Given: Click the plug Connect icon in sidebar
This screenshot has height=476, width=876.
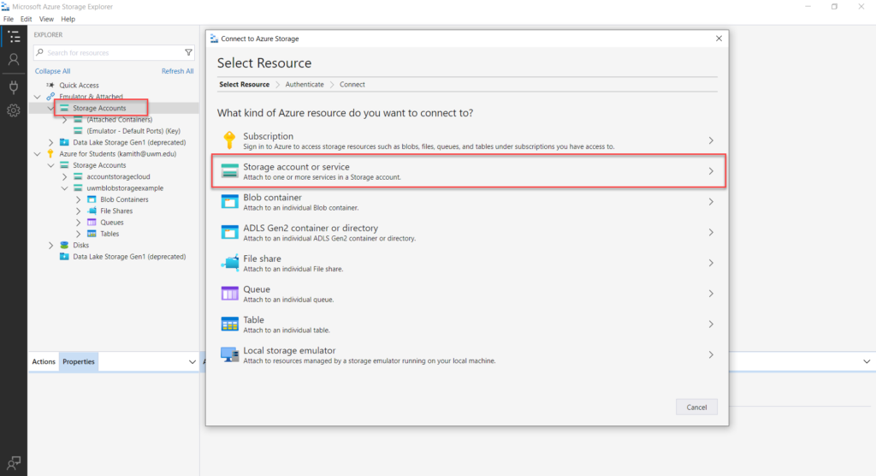Looking at the screenshot, I should point(14,87).
